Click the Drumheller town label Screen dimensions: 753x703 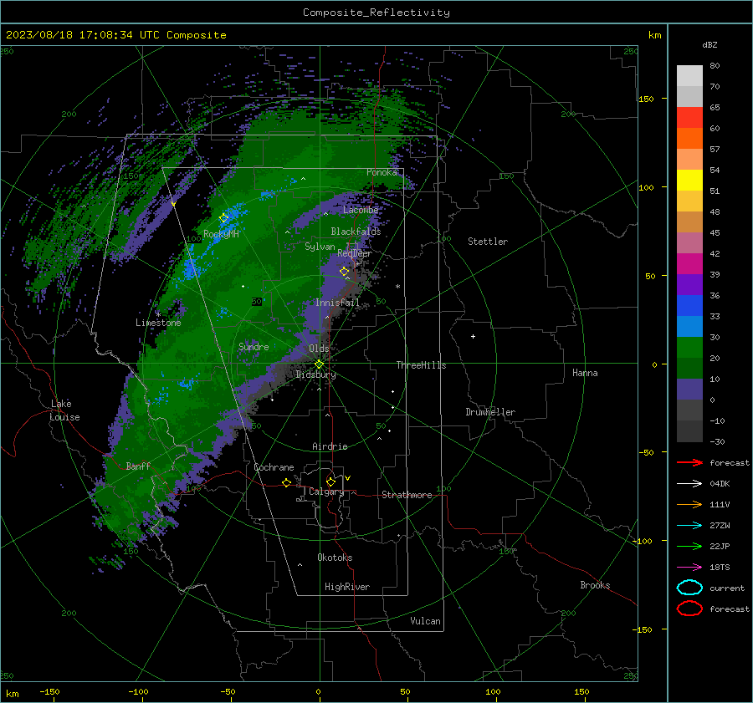tap(490, 412)
